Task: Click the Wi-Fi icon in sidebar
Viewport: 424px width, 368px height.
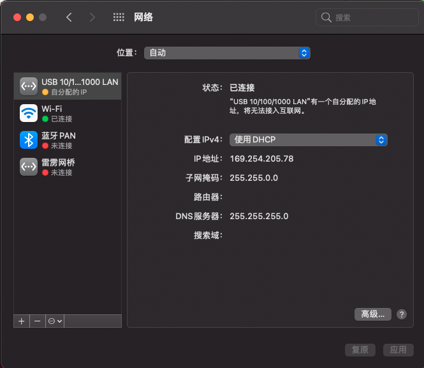Action: (29, 113)
